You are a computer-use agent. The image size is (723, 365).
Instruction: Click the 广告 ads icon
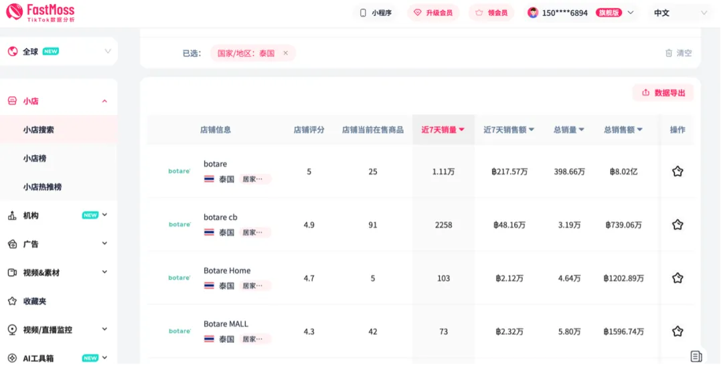click(x=13, y=244)
